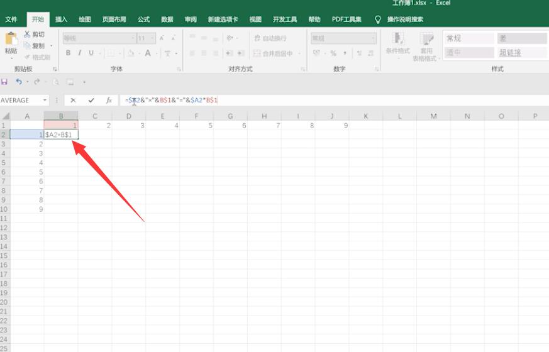Open the Paste options dropdown arrow
The image size is (549, 352).
tap(11, 58)
